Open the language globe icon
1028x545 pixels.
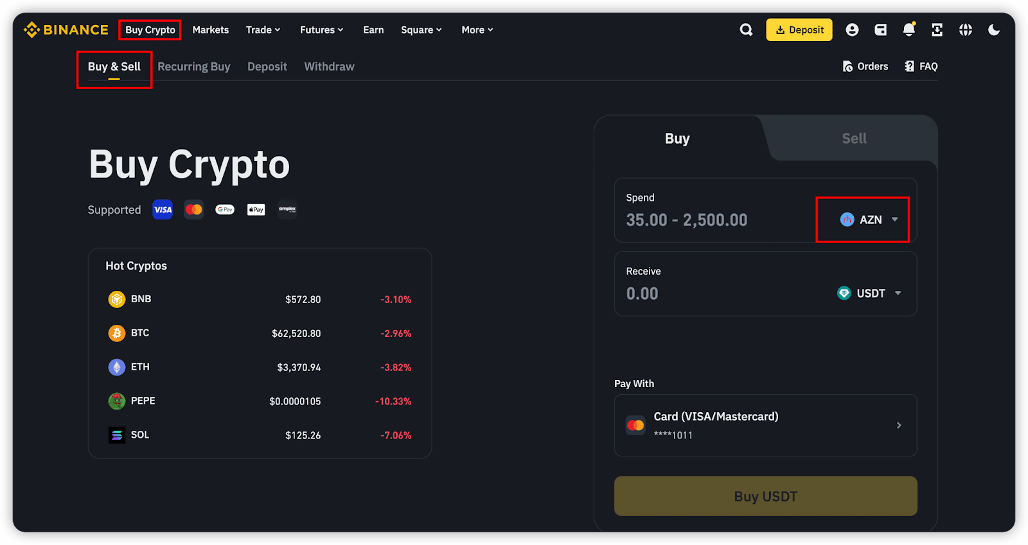tap(965, 30)
